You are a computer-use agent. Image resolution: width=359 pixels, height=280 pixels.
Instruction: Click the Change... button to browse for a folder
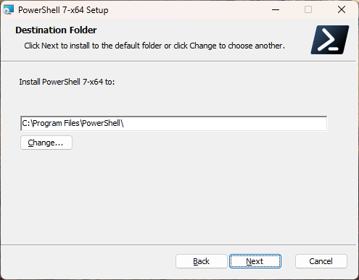point(46,143)
